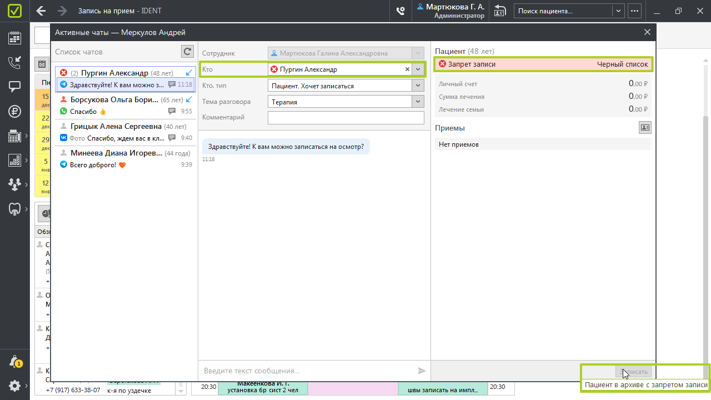The width and height of the screenshot is (711, 400).
Task: Go back using the back arrow
Action: point(41,11)
